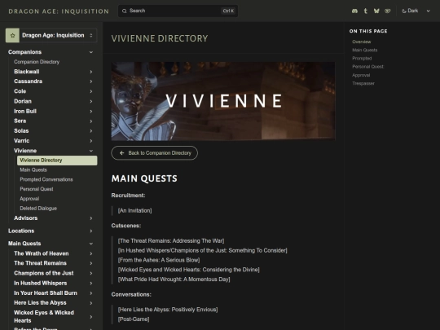Expand the Iron Bull submenu

[91, 112]
